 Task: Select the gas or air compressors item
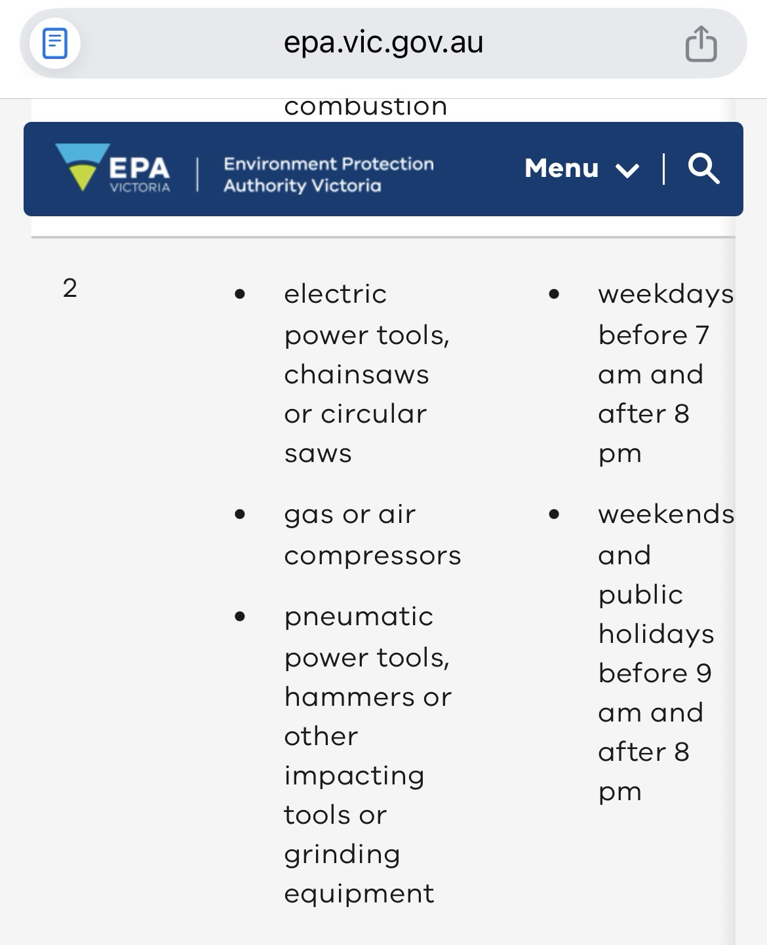click(372, 535)
